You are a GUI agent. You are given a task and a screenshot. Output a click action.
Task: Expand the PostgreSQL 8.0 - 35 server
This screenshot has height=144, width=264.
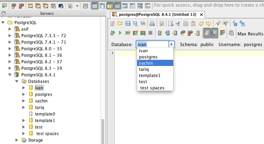pos(10,49)
